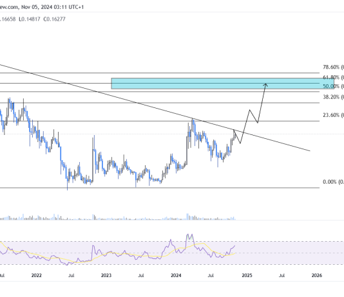The width and height of the screenshot is (344, 297).
Task: Click the Jul label between 2023 and 2024
Action: pyautogui.click(x=141, y=275)
